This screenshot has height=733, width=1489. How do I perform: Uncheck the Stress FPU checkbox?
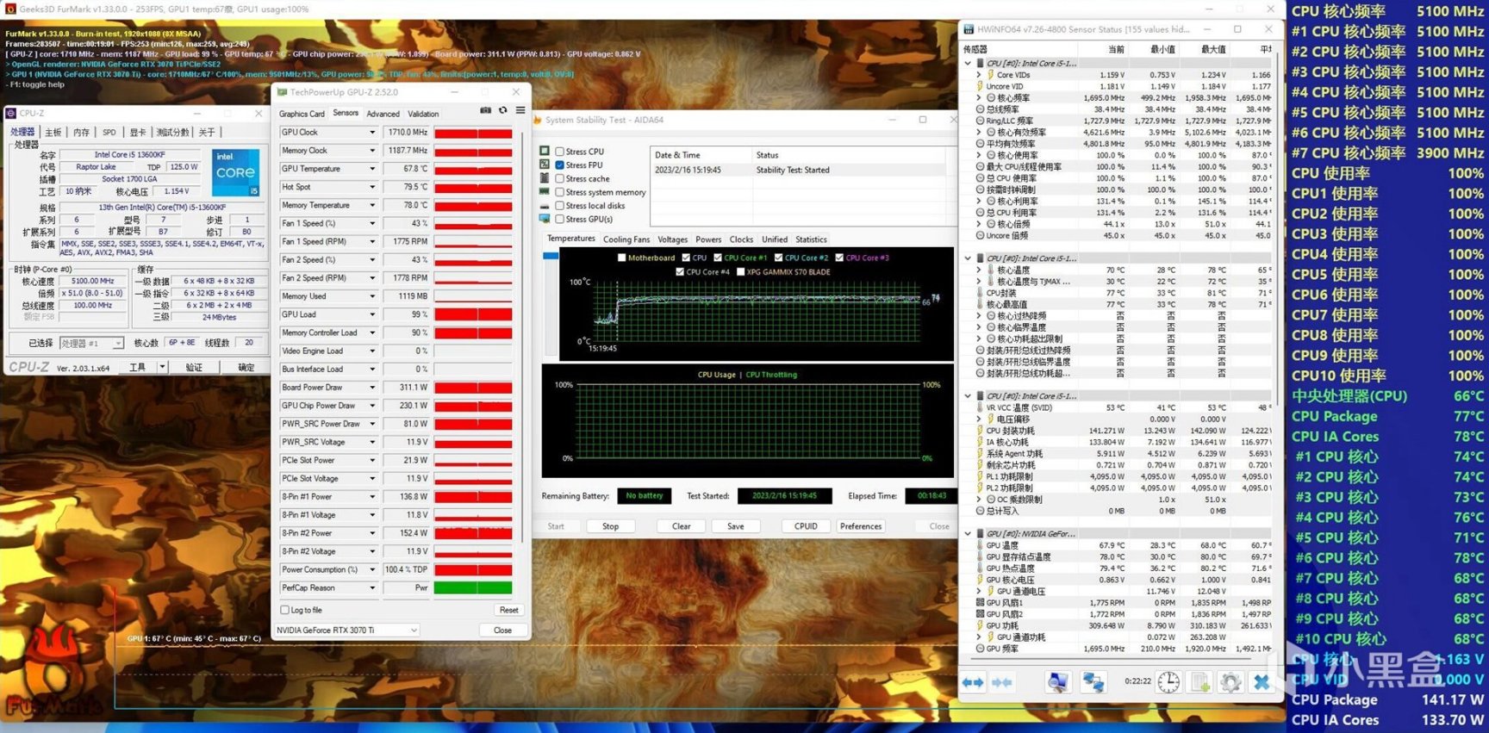point(560,165)
